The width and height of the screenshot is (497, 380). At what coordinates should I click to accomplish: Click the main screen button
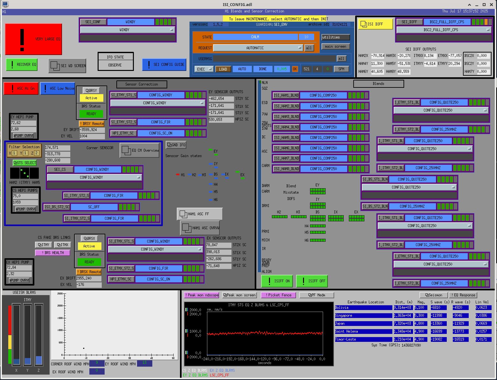click(x=335, y=46)
